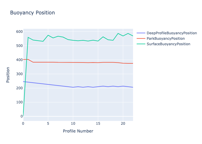Click the green legend line swatch
202x144 pixels.
point(141,44)
